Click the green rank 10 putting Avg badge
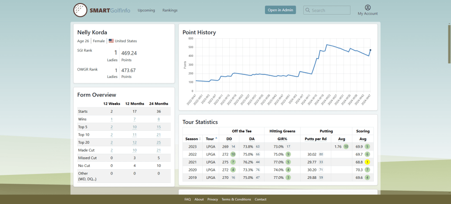The width and height of the screenshot is (451, 204). [346, 146]
